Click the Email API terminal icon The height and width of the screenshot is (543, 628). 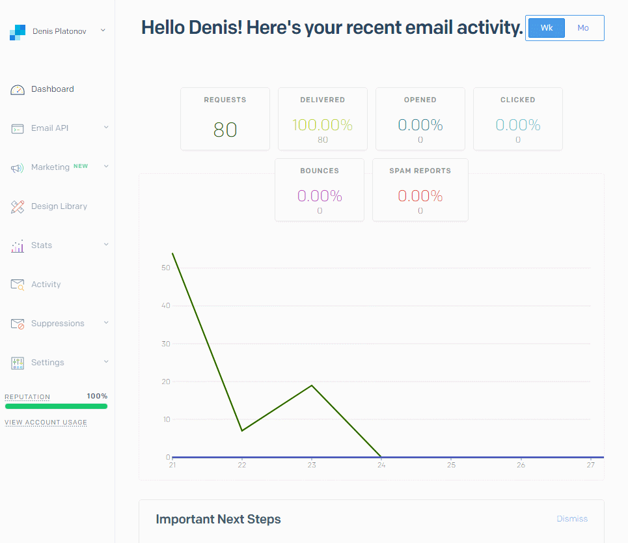pos(18,129)
